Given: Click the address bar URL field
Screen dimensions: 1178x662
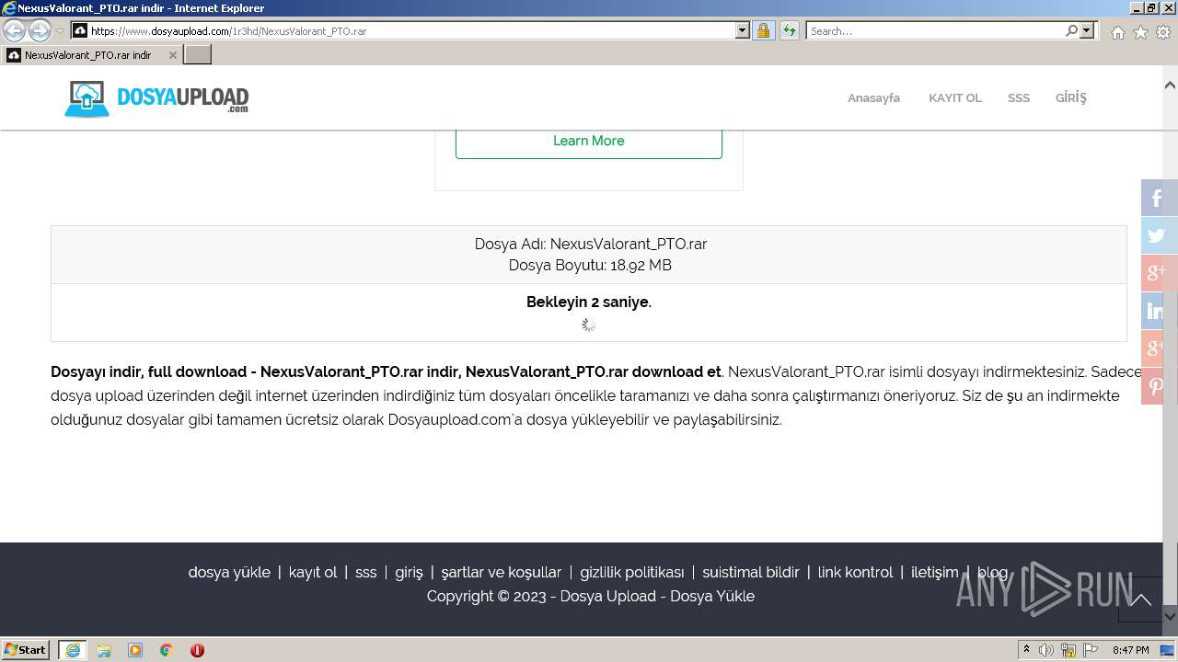Looking at the screenshot, I should (411, 31).
